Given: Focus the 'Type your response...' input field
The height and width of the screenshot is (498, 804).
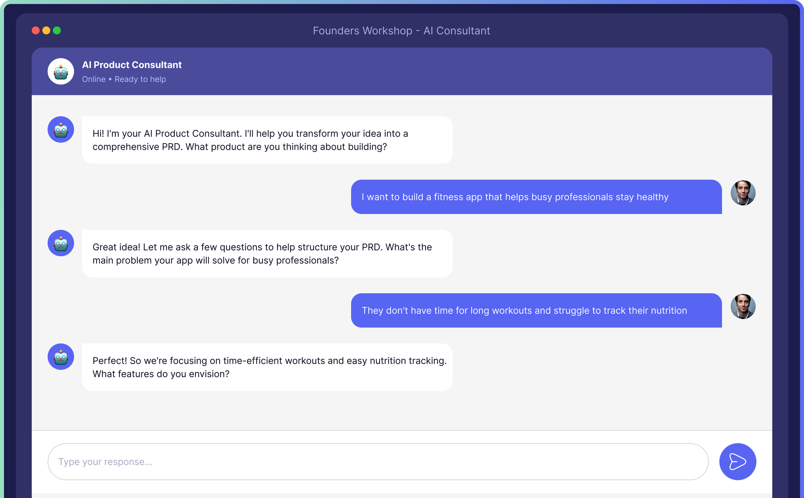Looking at the screenshot, I should 378,462.
